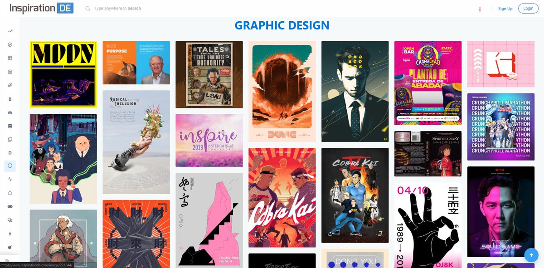Open the home icon in sidebar
Viewport: 544px width, 268px height.
point(10,72)
